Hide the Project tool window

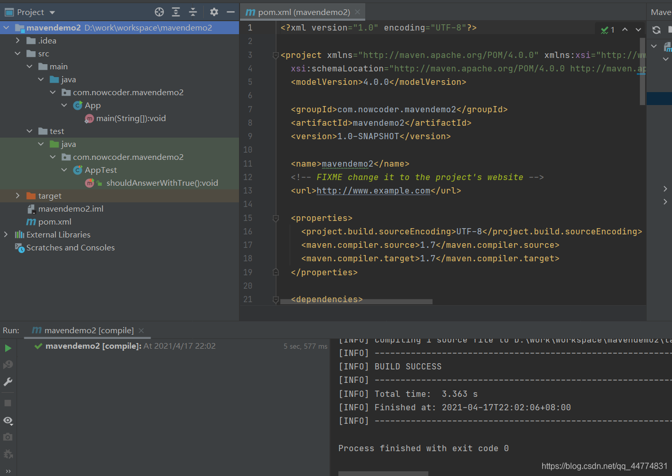(230, 12)
